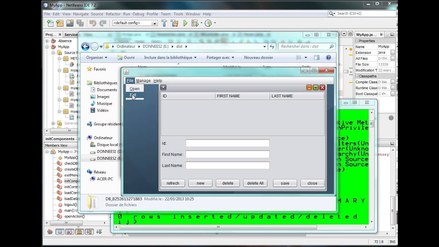Switch to the Services tab
Viewport: 439px width, 247px height.
click(71, 35)
